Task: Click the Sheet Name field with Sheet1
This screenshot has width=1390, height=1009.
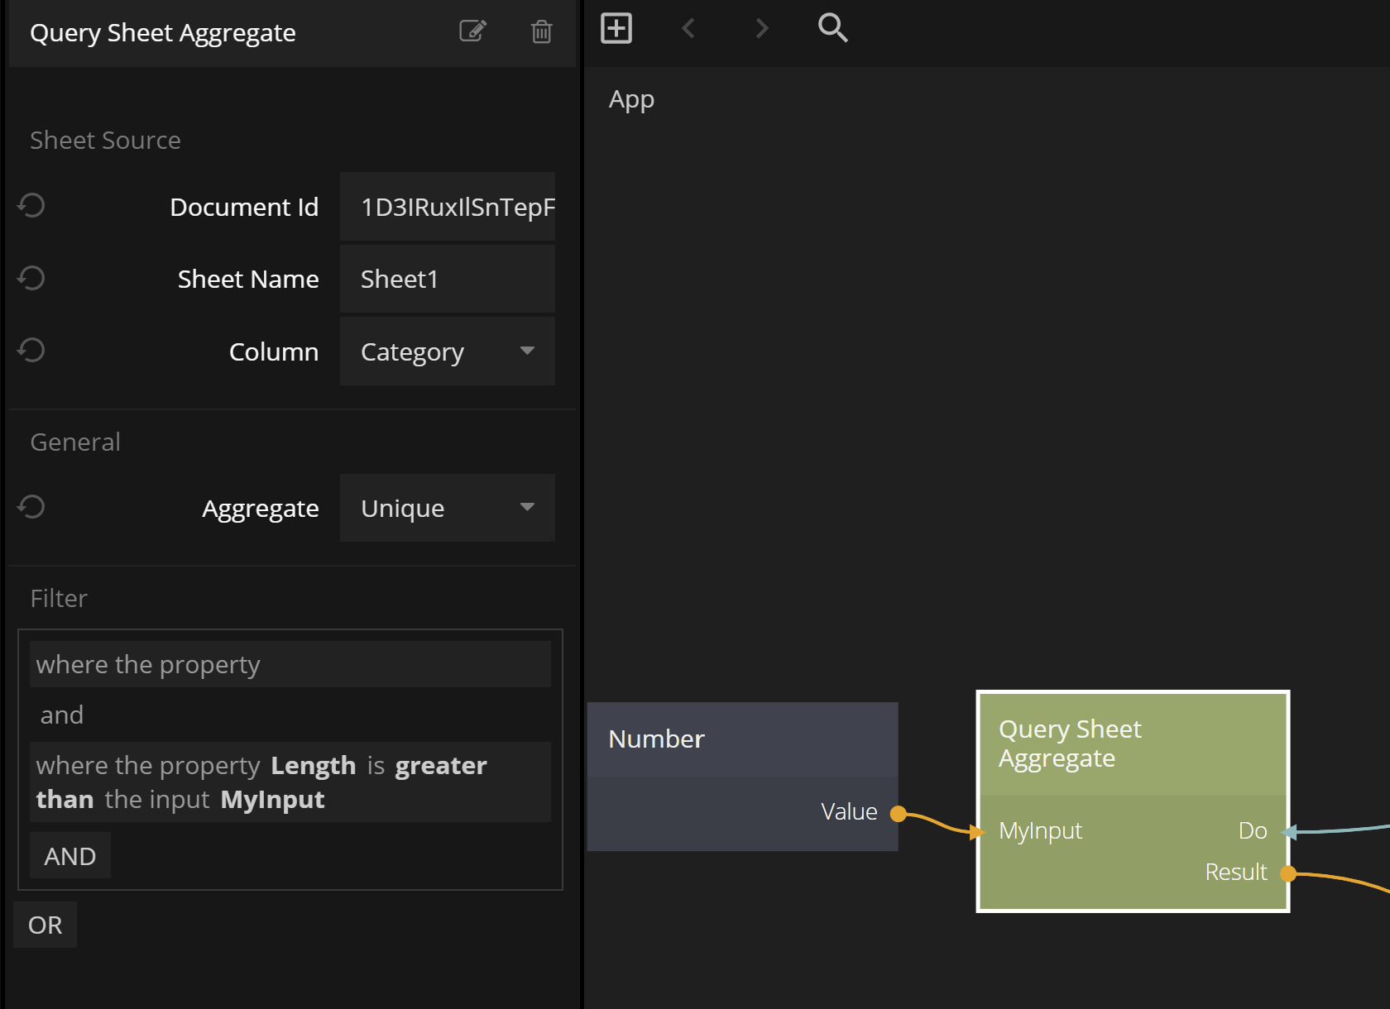Action: point(447,280)
